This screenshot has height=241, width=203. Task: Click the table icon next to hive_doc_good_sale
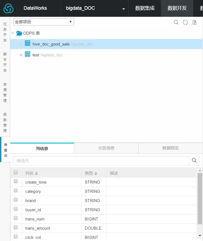click(28, 43)
